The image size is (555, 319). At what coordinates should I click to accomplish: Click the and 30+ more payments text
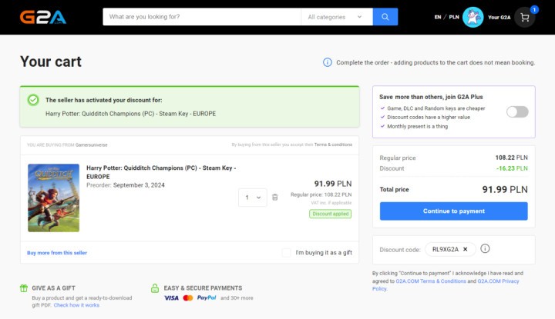[x=237, y=297]
